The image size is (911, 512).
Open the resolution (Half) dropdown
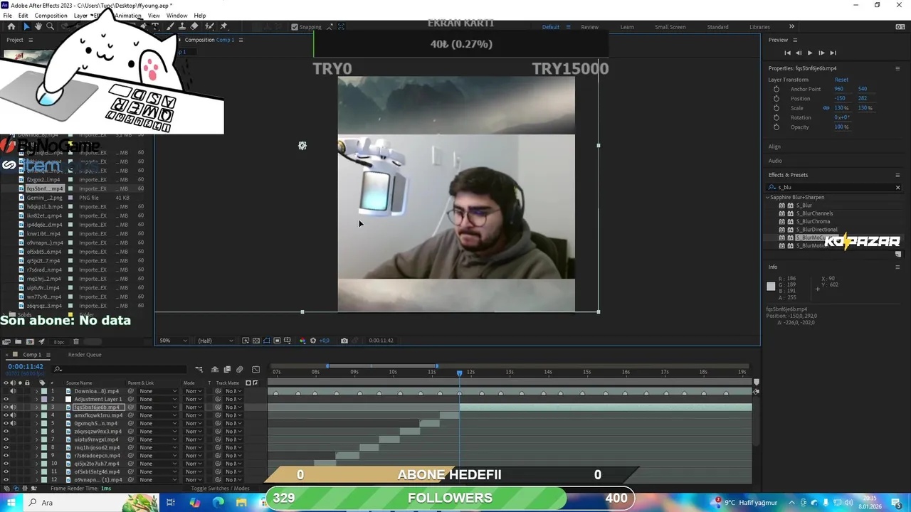(x=214, y=341)
